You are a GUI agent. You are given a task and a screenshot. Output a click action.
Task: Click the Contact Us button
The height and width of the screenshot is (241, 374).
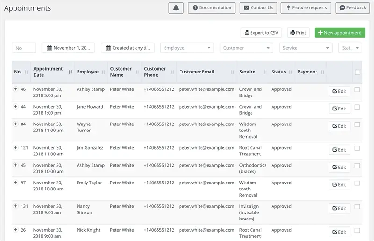(259, 8)
